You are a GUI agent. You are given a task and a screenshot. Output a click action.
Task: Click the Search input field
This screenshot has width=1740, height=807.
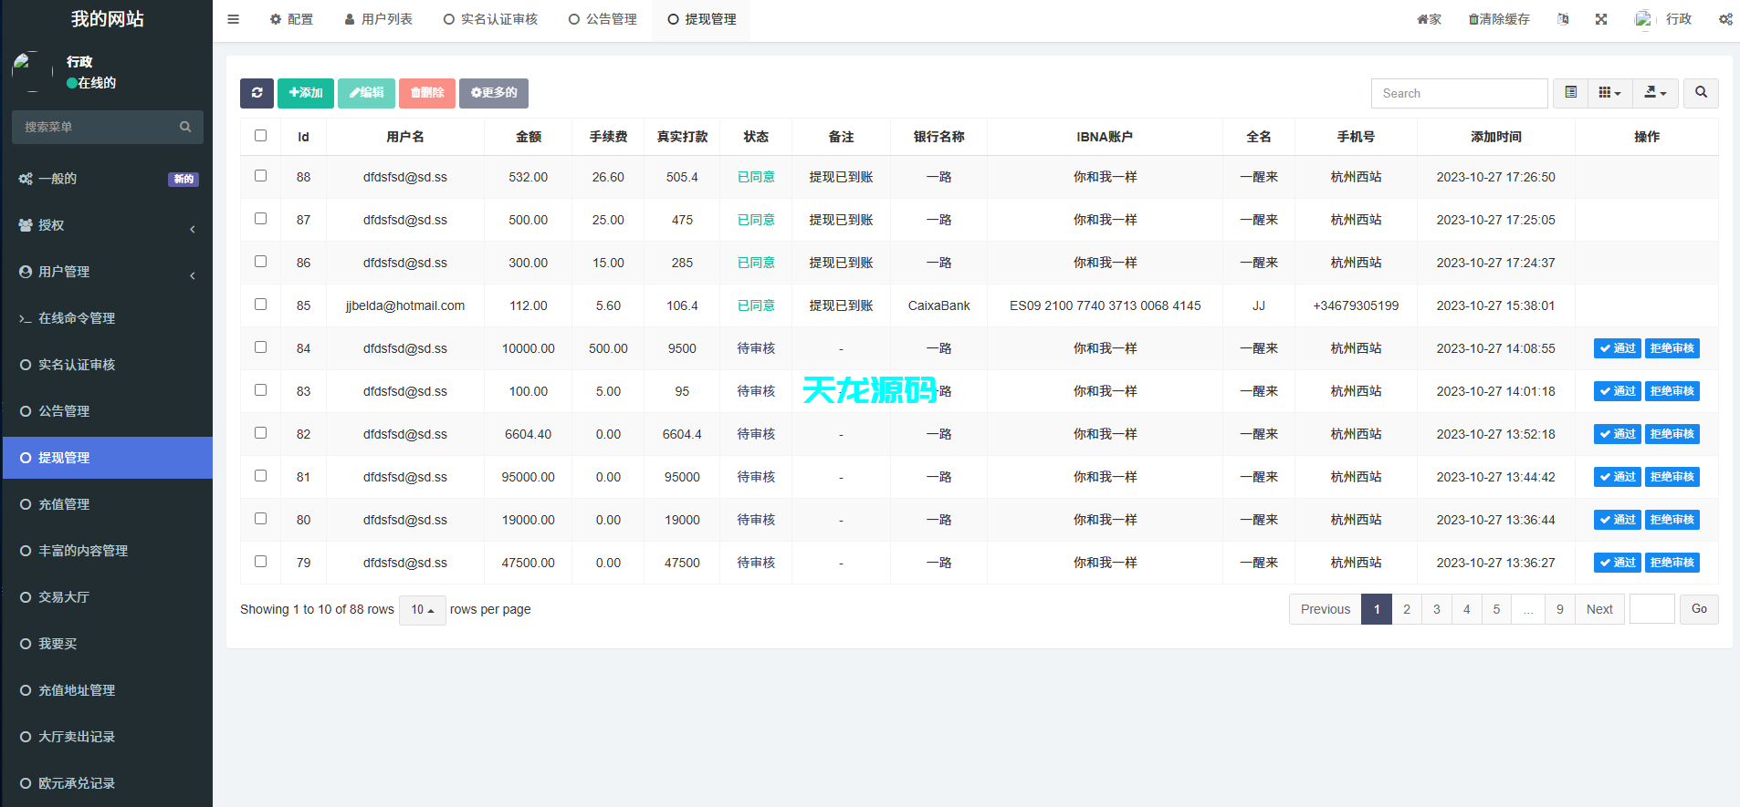pos(1459,93)
